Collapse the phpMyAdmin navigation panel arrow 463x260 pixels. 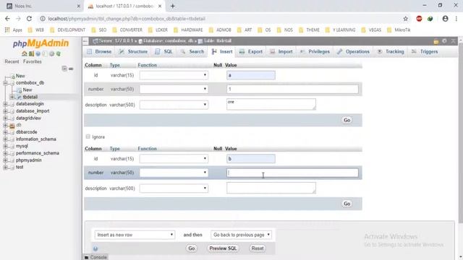click(85, 41)
